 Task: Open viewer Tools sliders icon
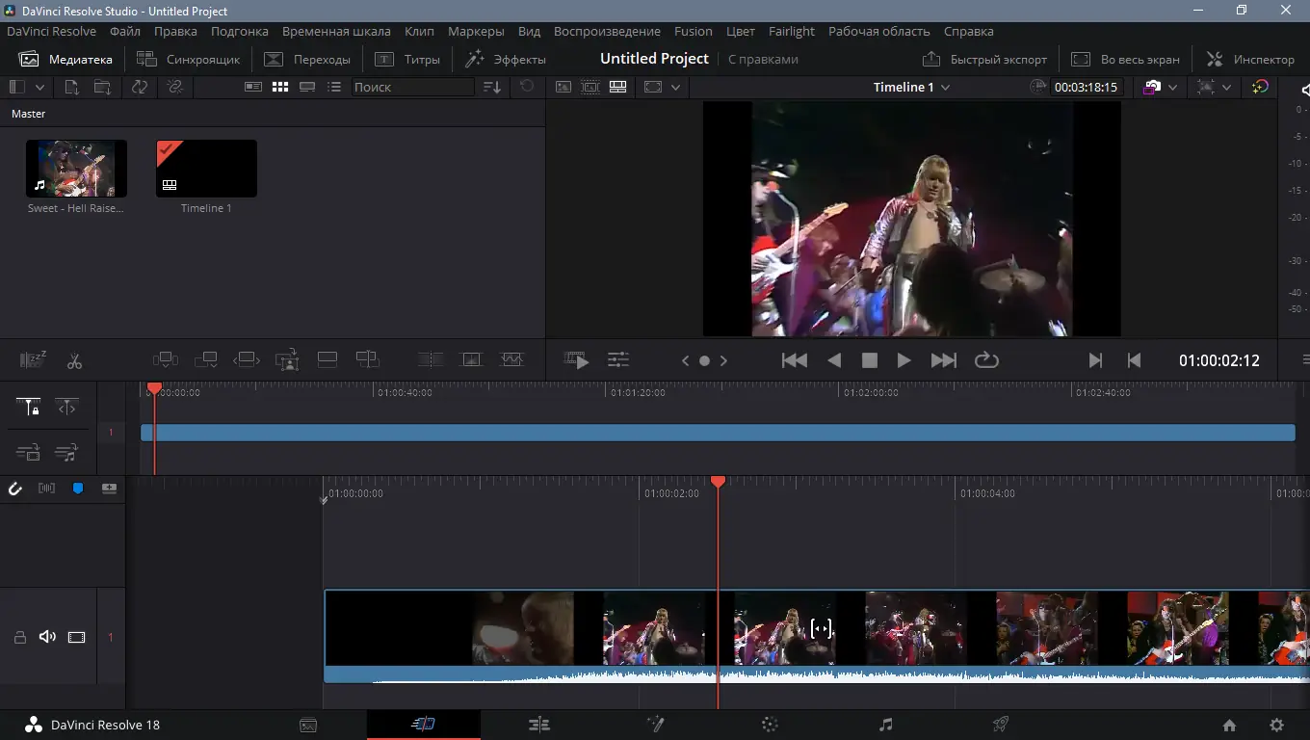618,360
